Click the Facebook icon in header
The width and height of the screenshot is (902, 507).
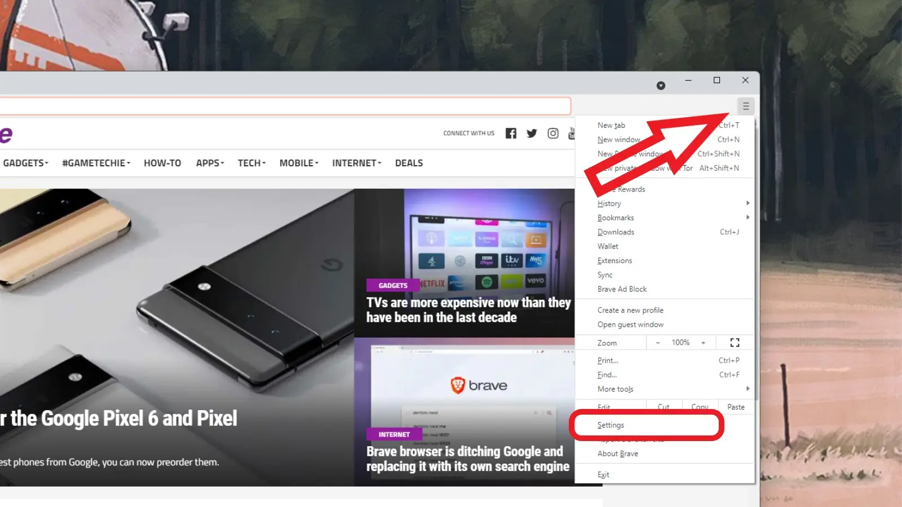[x=511, y=134]
